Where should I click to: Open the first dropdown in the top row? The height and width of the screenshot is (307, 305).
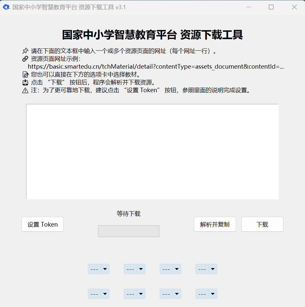pyautogui.click(x=99, y=269)
